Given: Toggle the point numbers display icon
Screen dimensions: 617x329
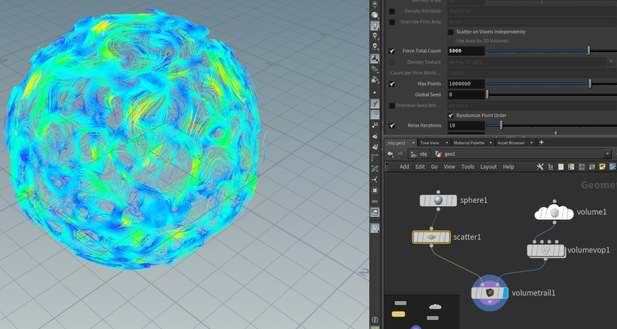Looking at the screenshot, I should click(x=375, y=125).
